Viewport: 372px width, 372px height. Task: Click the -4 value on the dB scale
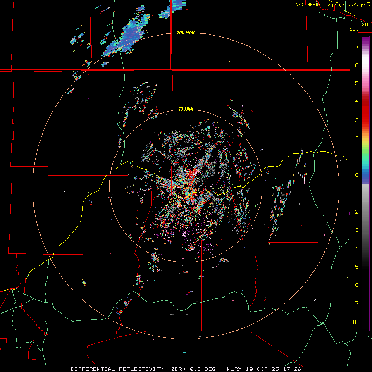point(355,248)
